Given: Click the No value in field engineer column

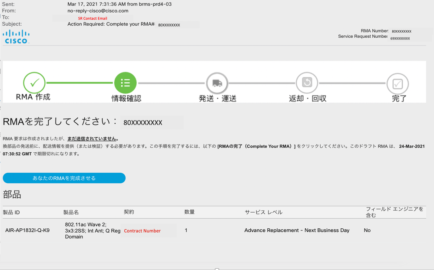Looking at the screenshot, I should pos(367,230).
